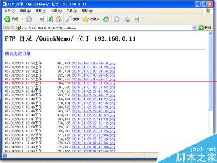217x163 pixels.
Task: Open file 2015-01-02-22-47-45.png
Action: click(x=94, y=119)
